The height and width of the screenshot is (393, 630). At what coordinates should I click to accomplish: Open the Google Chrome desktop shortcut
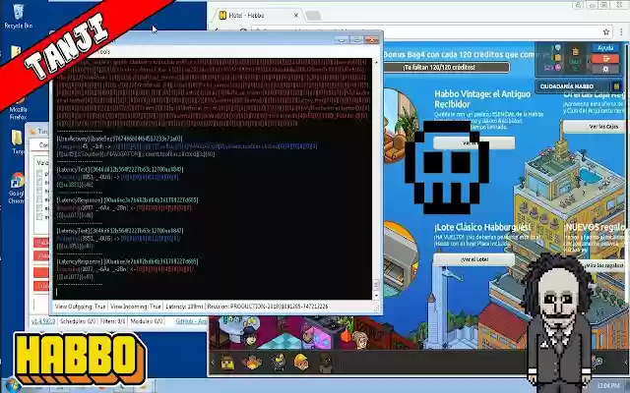17,188
